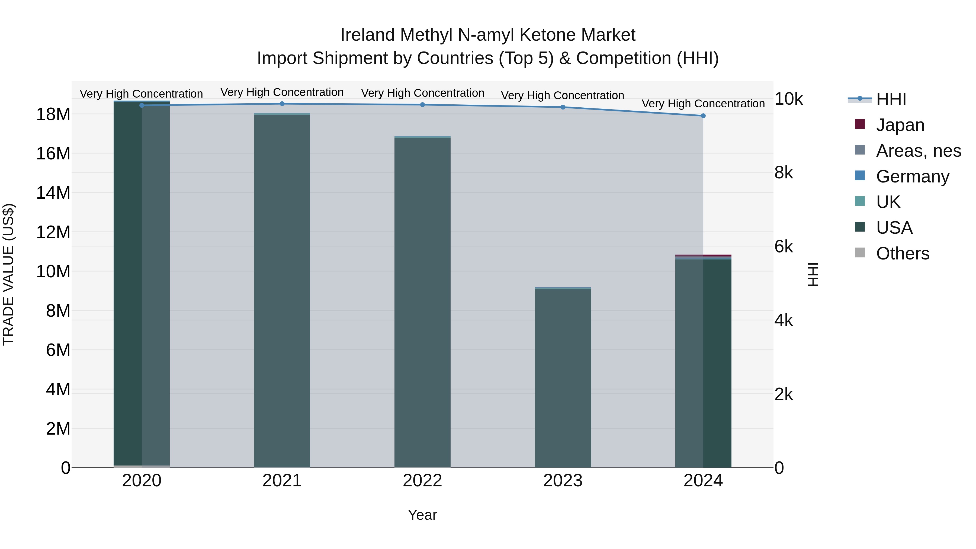The height and width of the screenshot is (549, 976).
Task: Click the USA dark green swatch
Action: [860, 227]
